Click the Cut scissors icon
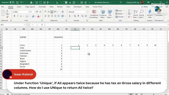169x95 pixels. (7, 11)
